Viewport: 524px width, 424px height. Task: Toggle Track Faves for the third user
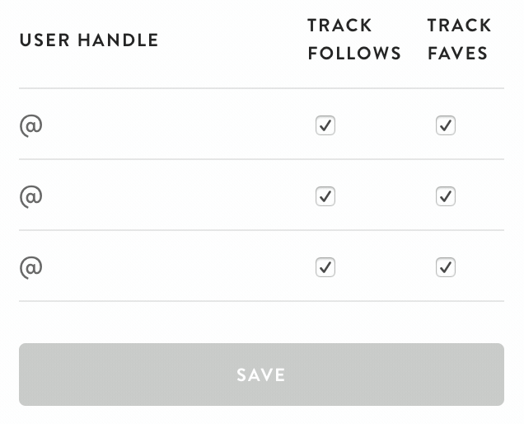pyautogui.click(x=446, y=267)
